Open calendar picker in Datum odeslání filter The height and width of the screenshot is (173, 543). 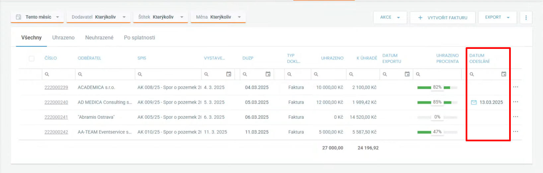[504, 74]
